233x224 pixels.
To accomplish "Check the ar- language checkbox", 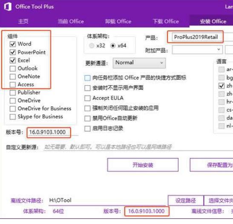I will 221,70.
